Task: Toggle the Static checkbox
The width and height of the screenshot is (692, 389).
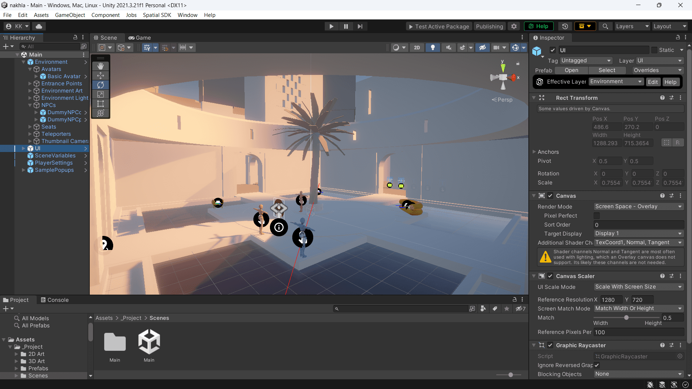Action: coord(654,50)
